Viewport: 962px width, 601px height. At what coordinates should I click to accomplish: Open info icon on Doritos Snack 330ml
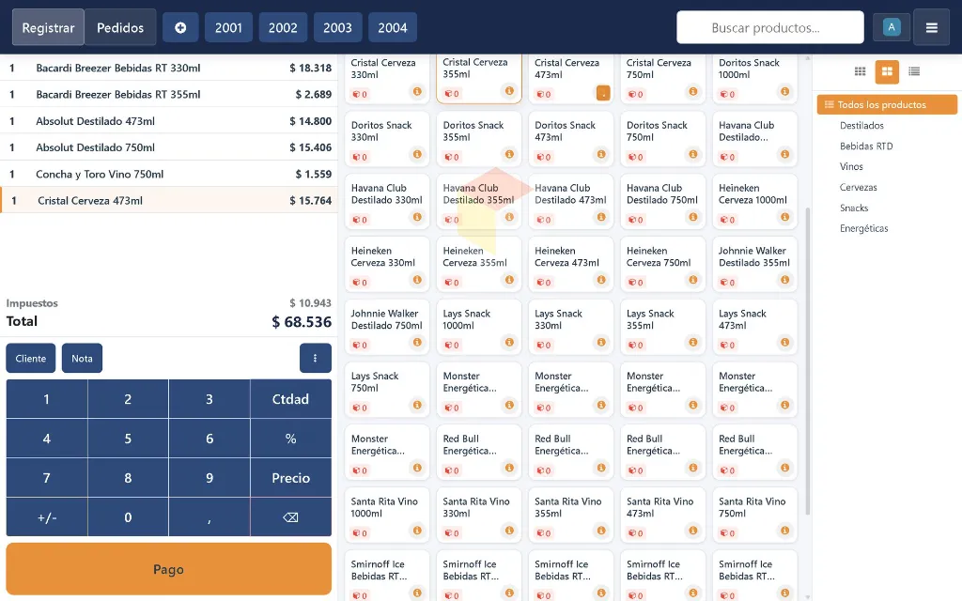coord(417,155)
